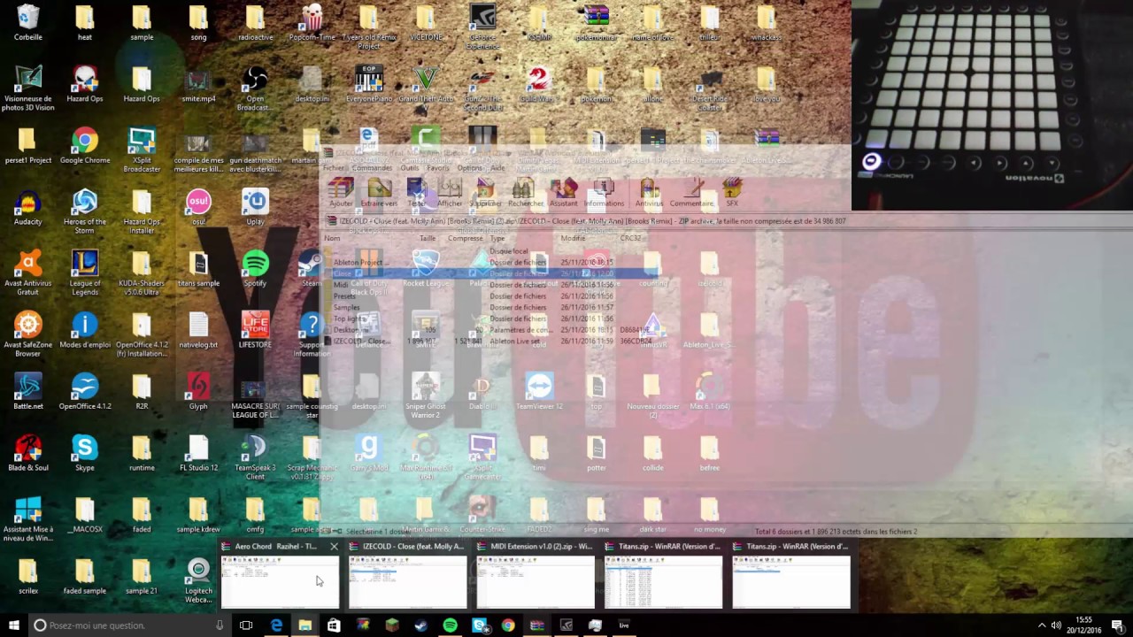Open Spotify desktop shortcut
The width and height of the screenshot is (1133, 637).
[x=255, y=268]
